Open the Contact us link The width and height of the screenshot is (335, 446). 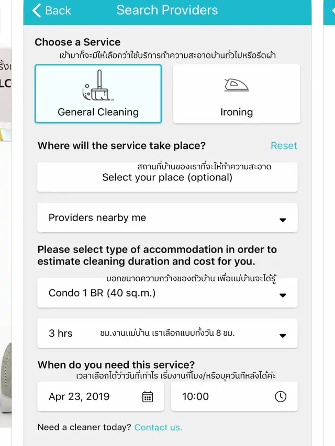point(158,427)
